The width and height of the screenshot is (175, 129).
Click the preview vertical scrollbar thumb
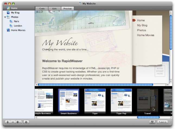pos(171,32)
